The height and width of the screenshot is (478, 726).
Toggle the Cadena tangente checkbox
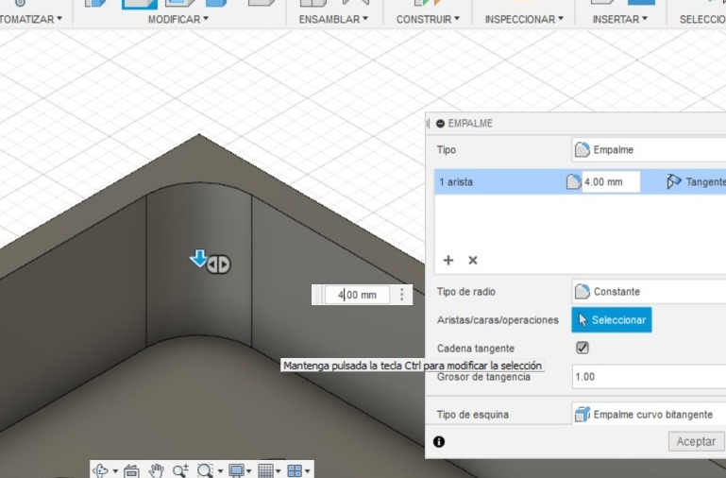tap(582, 348)
